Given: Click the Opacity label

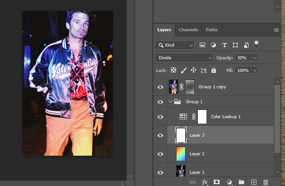Looking at the screenshot, I should pos(225,58).
